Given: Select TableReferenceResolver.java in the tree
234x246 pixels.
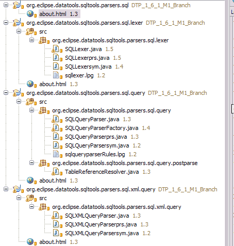Looking at the screenshot, I should (x=102, y=172).
